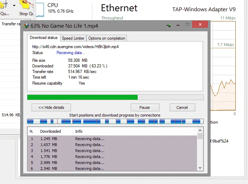Select connection row 3 with 1.541 MB
248x184 pixels.
coord(112,151)
